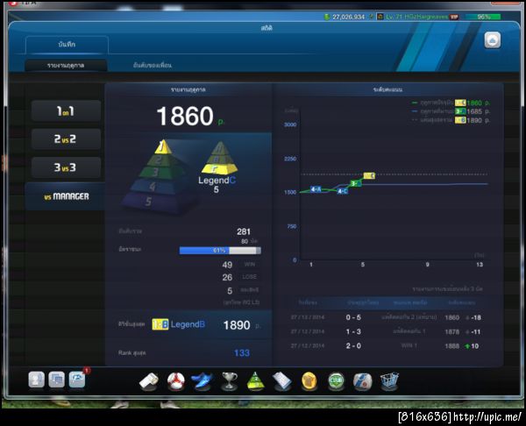Select the 2 vs 2 mode button
The width and height of the screenshot is (526, 426).
point(66,138)
